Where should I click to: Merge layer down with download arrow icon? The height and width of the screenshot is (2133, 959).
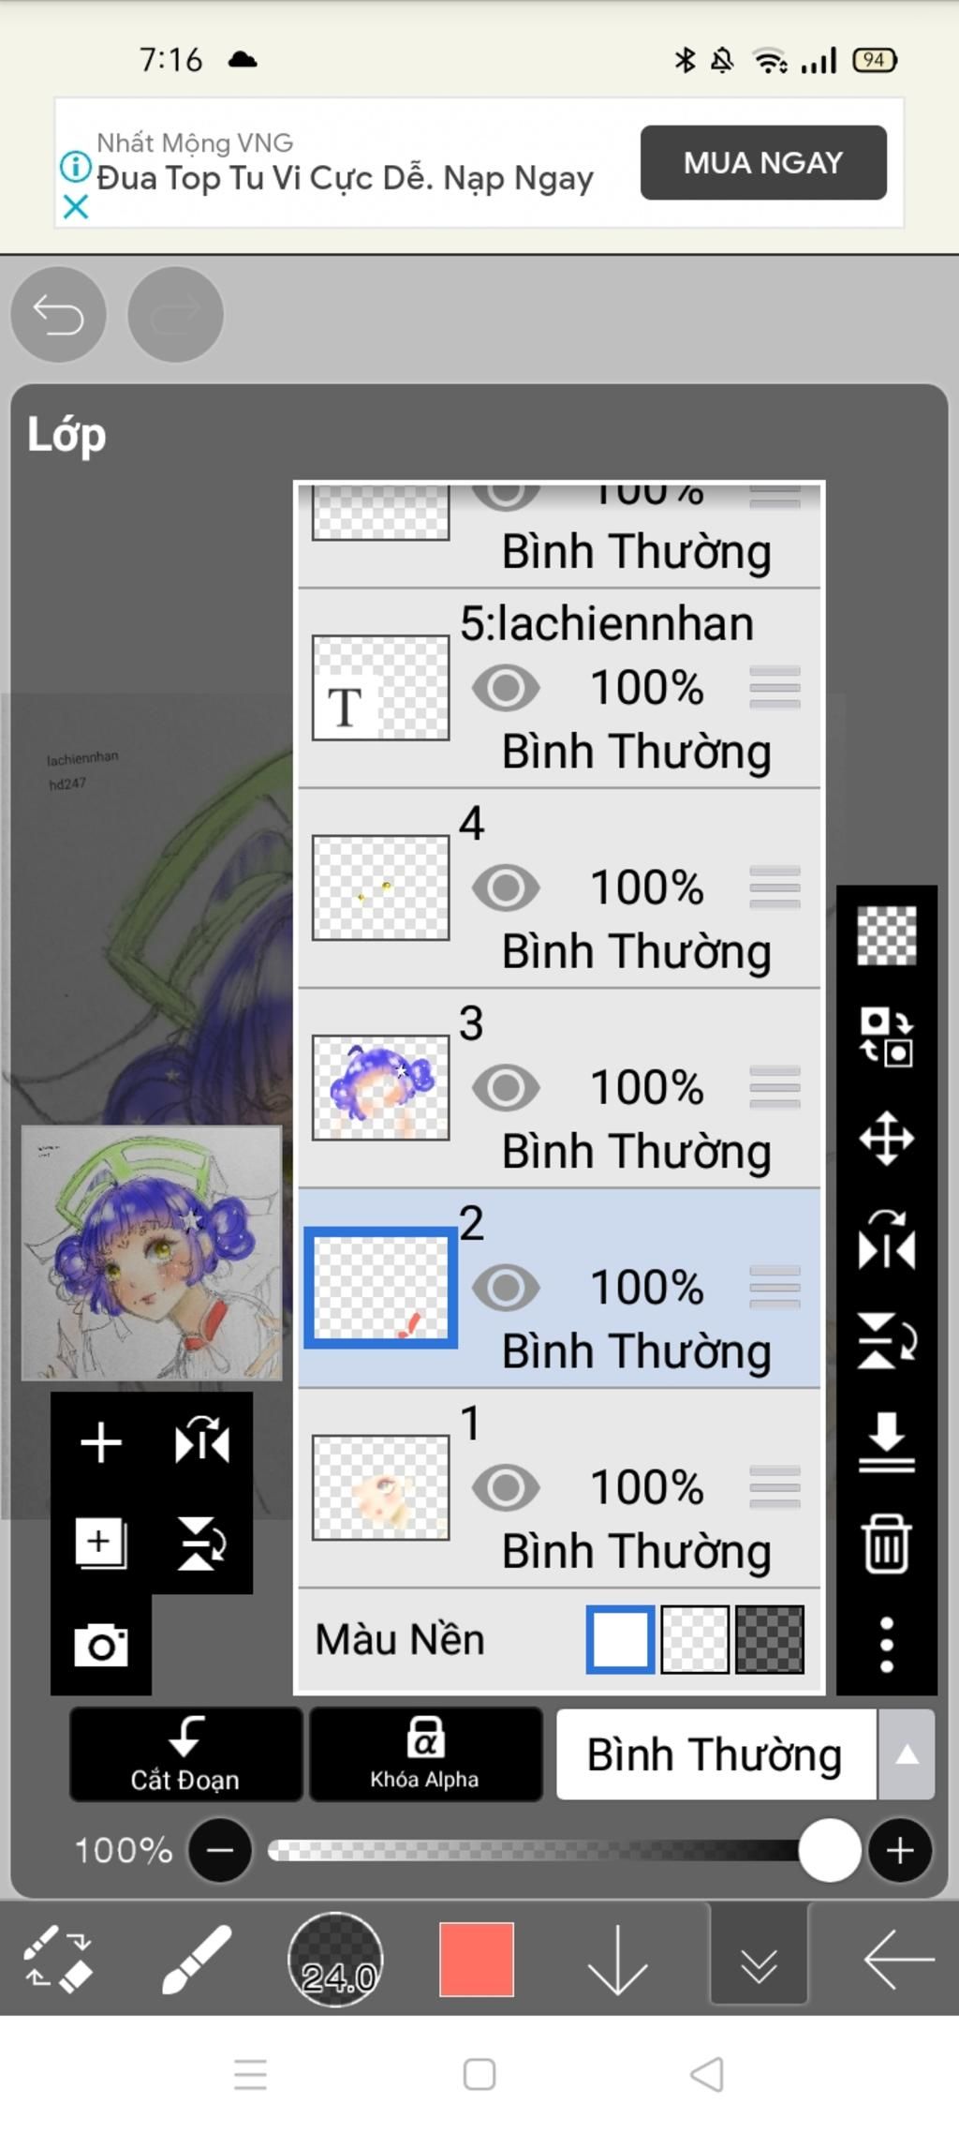pyautogui.click(x=886, y=1441)
